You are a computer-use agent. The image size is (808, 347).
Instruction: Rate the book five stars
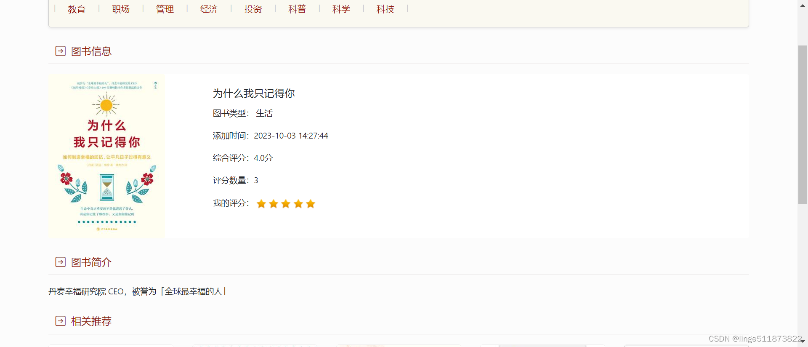point(311,204)
